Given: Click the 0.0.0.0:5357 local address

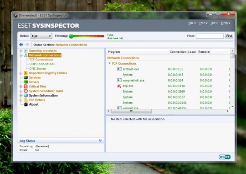Looking at the screenshot, I should [x=176, y=97].
